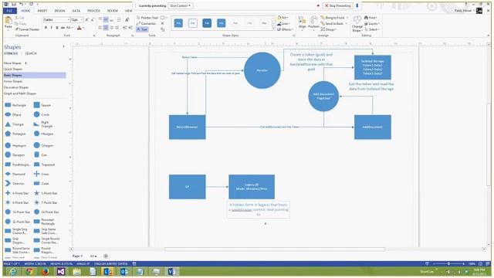Toggle Italic formatting
This screenshot has height=278, width=494.
coord(52,28)
